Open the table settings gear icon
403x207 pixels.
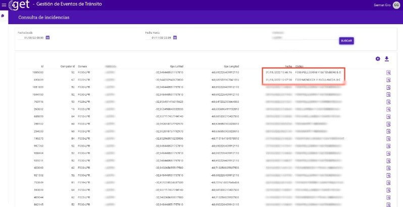(378, 59)
